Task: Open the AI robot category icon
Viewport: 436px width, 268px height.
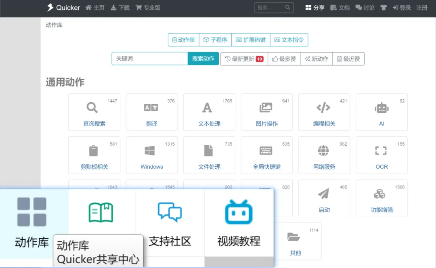Action: coord(381,108)
